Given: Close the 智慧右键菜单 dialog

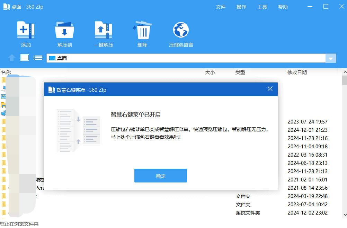Looking at the screenshot, I should click(x=270, y=89).
